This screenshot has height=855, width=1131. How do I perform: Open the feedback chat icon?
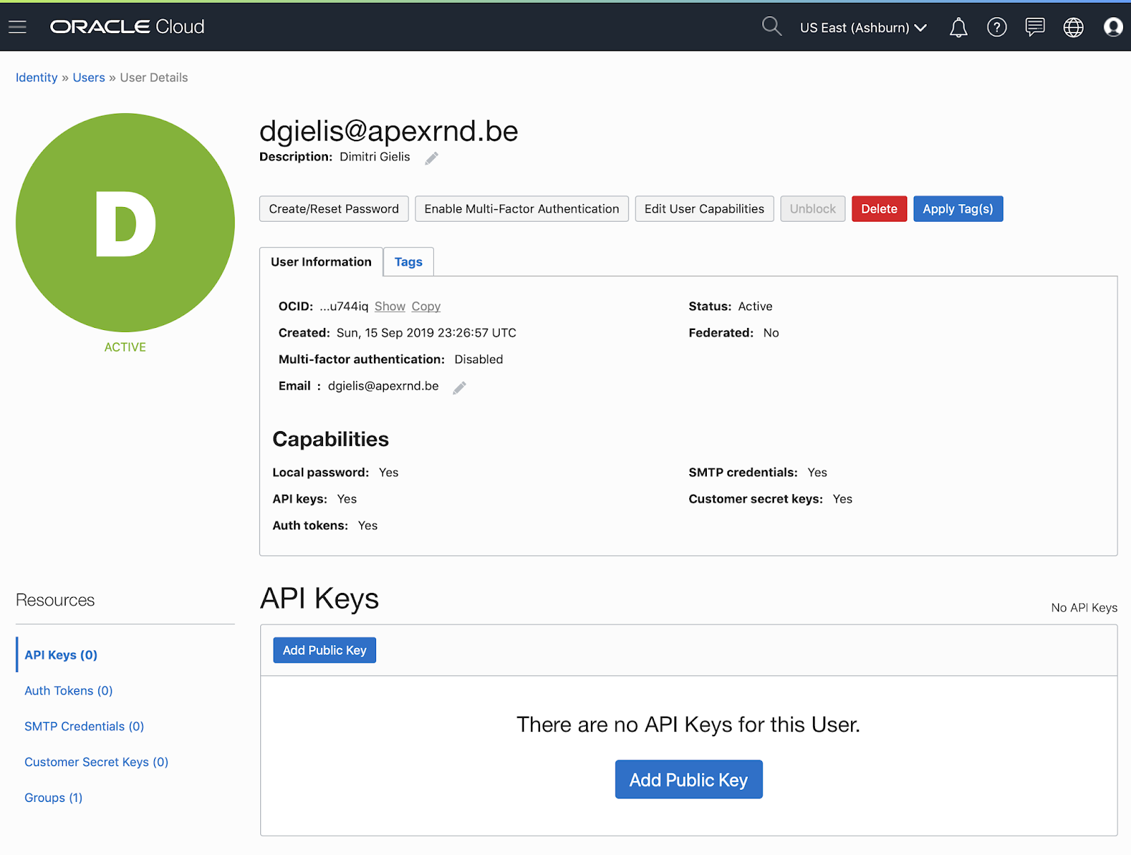[x=1034, y=27]
